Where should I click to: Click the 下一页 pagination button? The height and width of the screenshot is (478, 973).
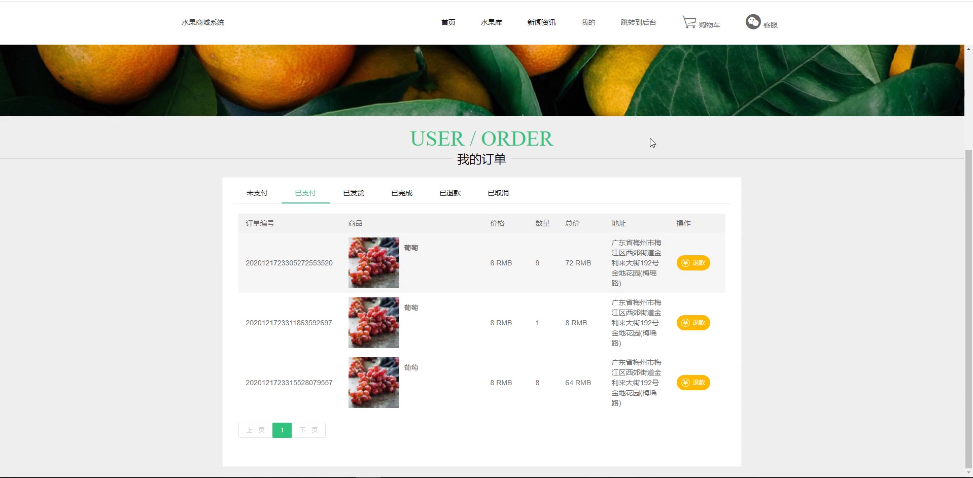(308, 430)
